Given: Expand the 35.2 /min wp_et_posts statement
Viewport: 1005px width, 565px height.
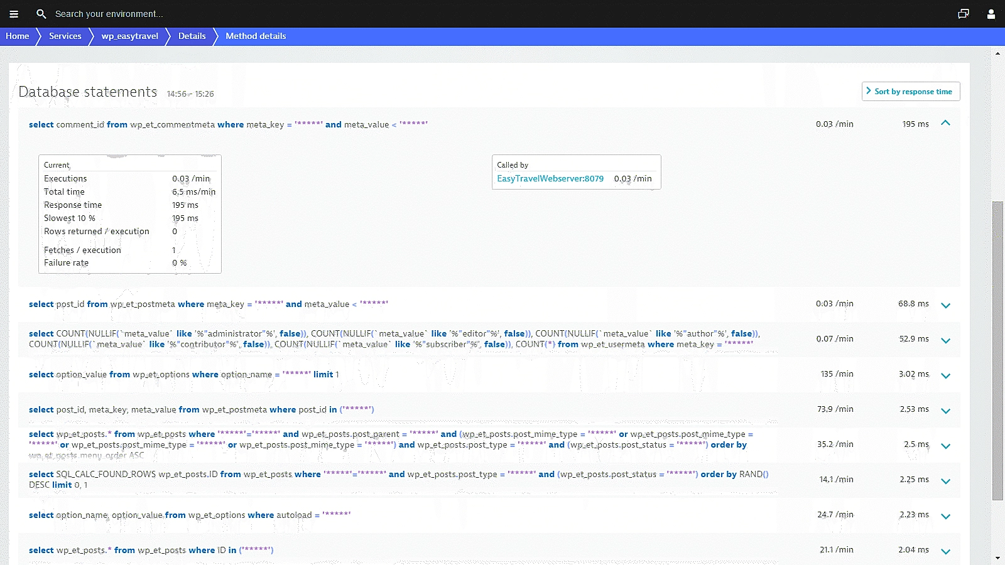Looking at the screenshot, I should click(945, 446).
